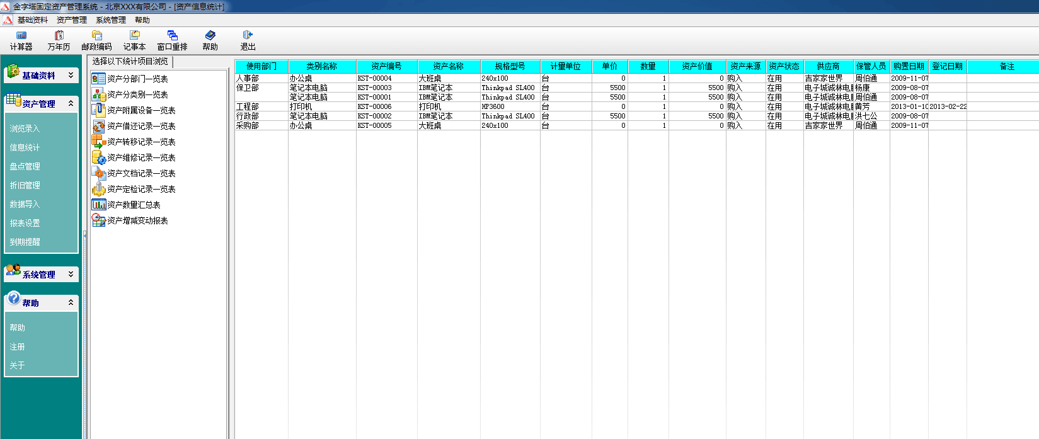Screen dimensions: 1039x439
Task: Click the application logo icon in menu bar
Action: [x=8, y=20]
